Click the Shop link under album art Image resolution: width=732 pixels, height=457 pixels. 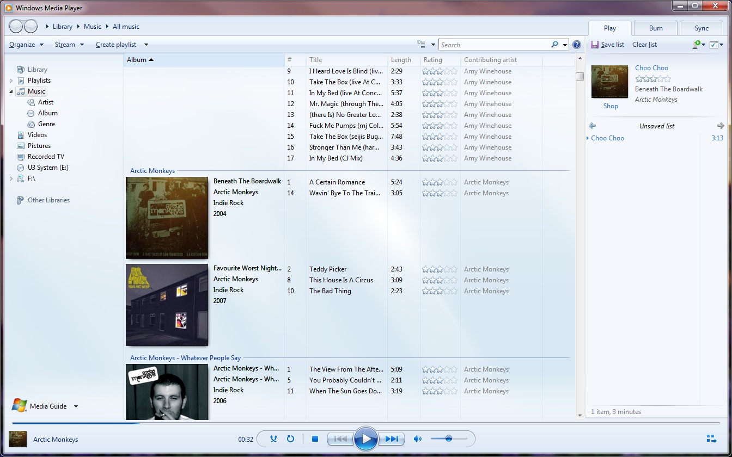pyautogui.click(x=611, y=106)
